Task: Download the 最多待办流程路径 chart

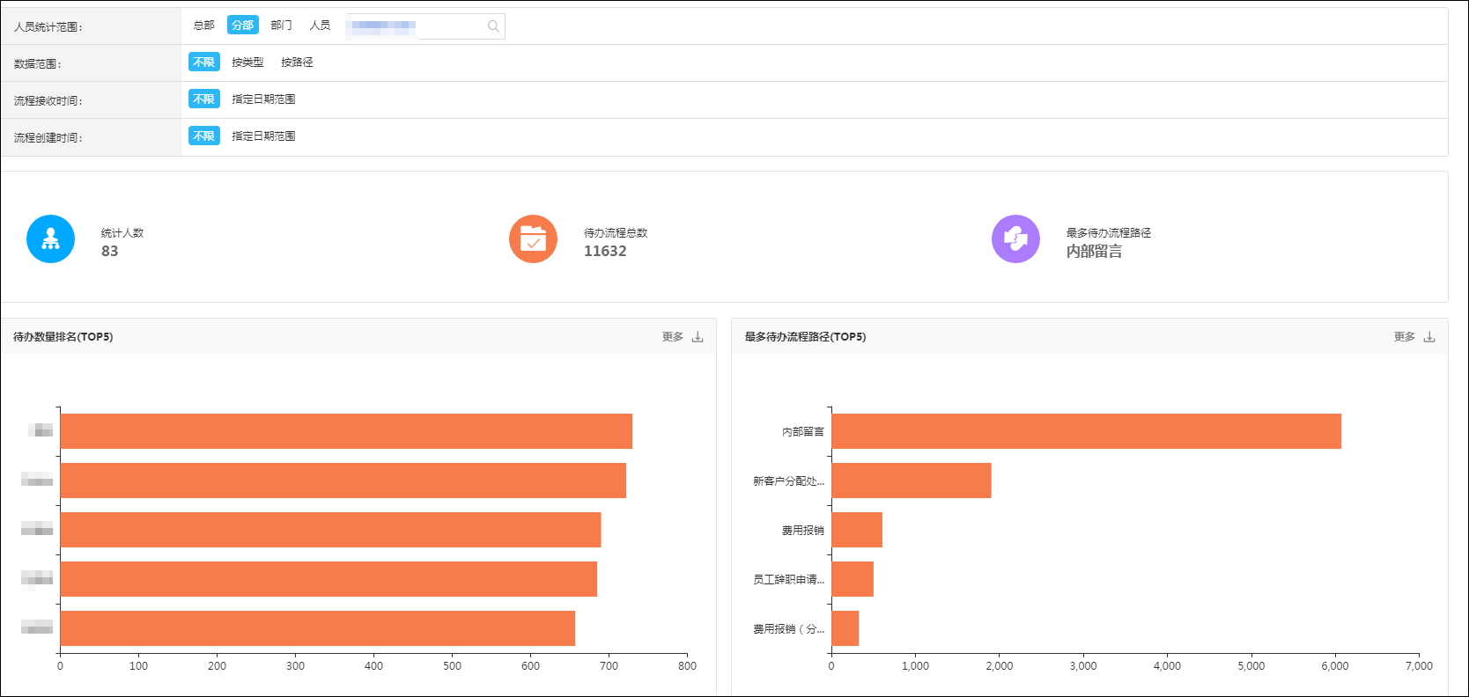Action: 1429,337
